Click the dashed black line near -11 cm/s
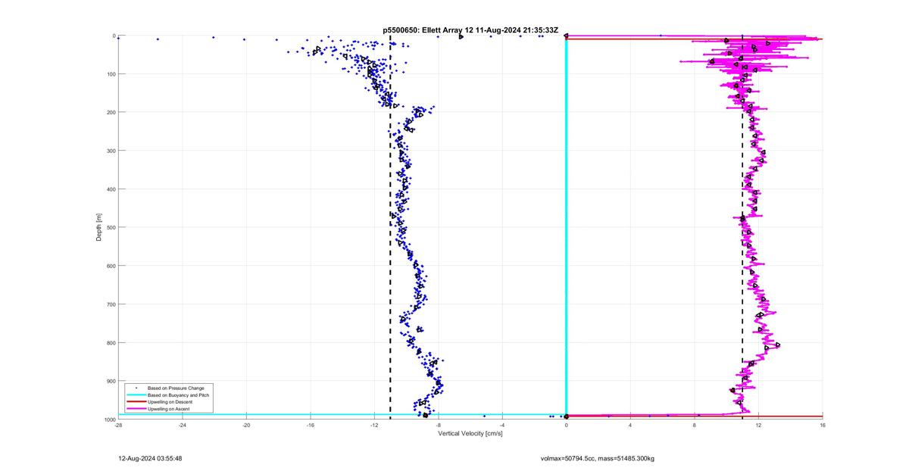The width and height of the screenshot is (909, 471). tap(390, 227)
